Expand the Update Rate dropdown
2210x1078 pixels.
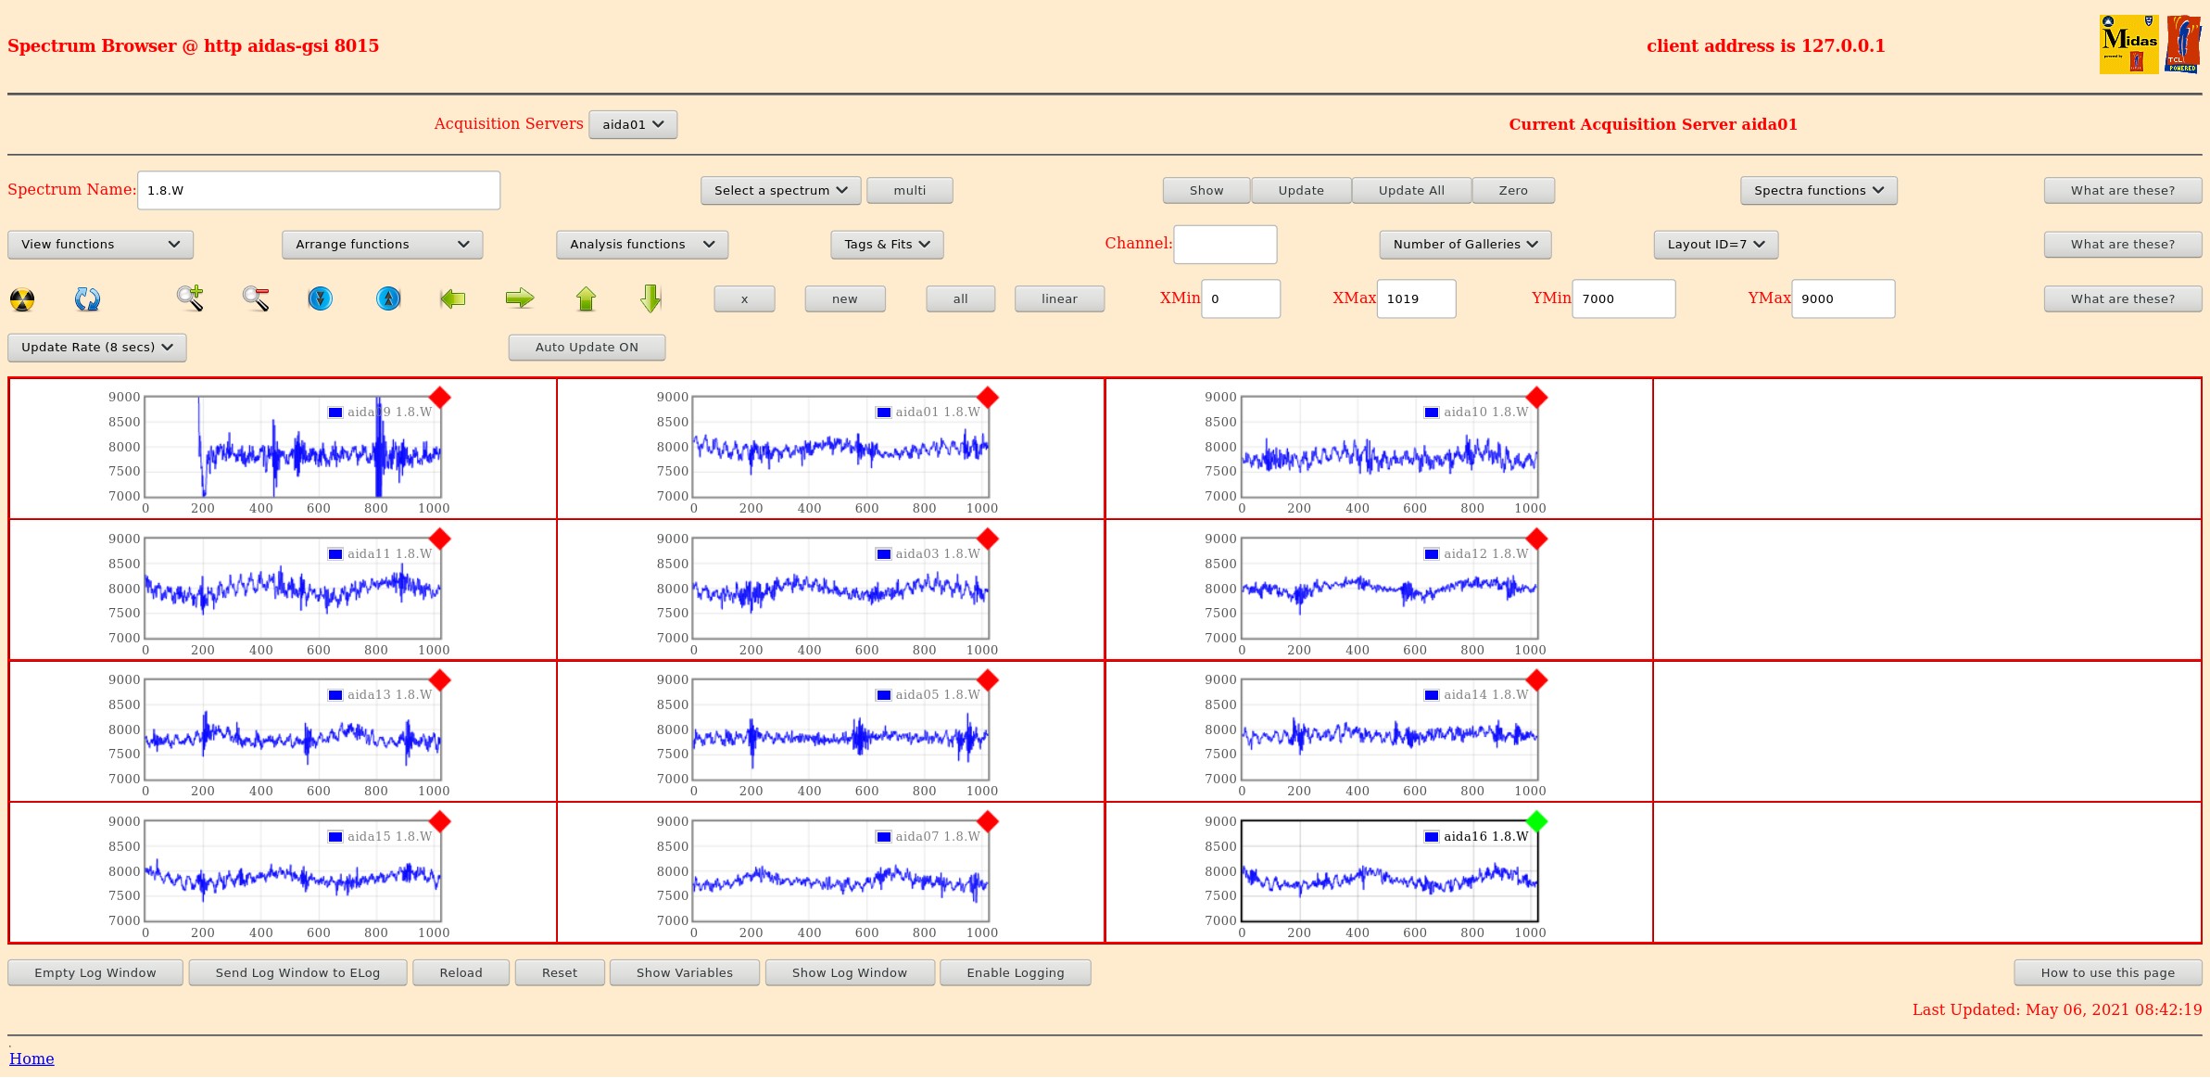(x=97, y=348)
